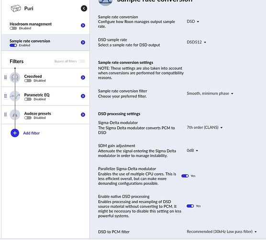This screenshot has height=240, width=266.
Task: Click the blue plus Add filter icon
Action: [15, 133]
